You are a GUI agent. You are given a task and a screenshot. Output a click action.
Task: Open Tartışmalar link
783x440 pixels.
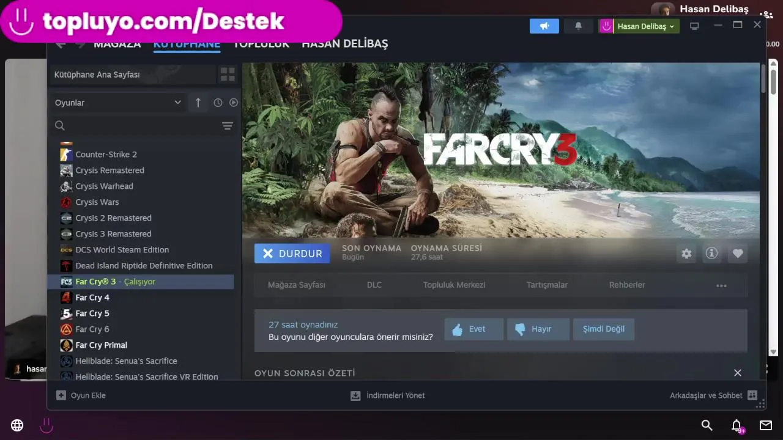tap(547, 285)
